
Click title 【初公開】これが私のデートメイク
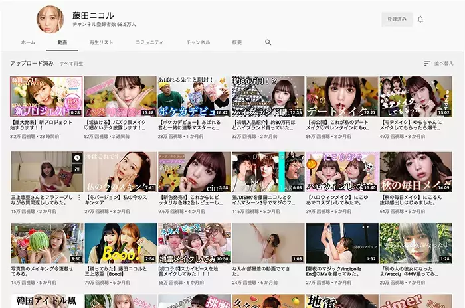point(337,125)
